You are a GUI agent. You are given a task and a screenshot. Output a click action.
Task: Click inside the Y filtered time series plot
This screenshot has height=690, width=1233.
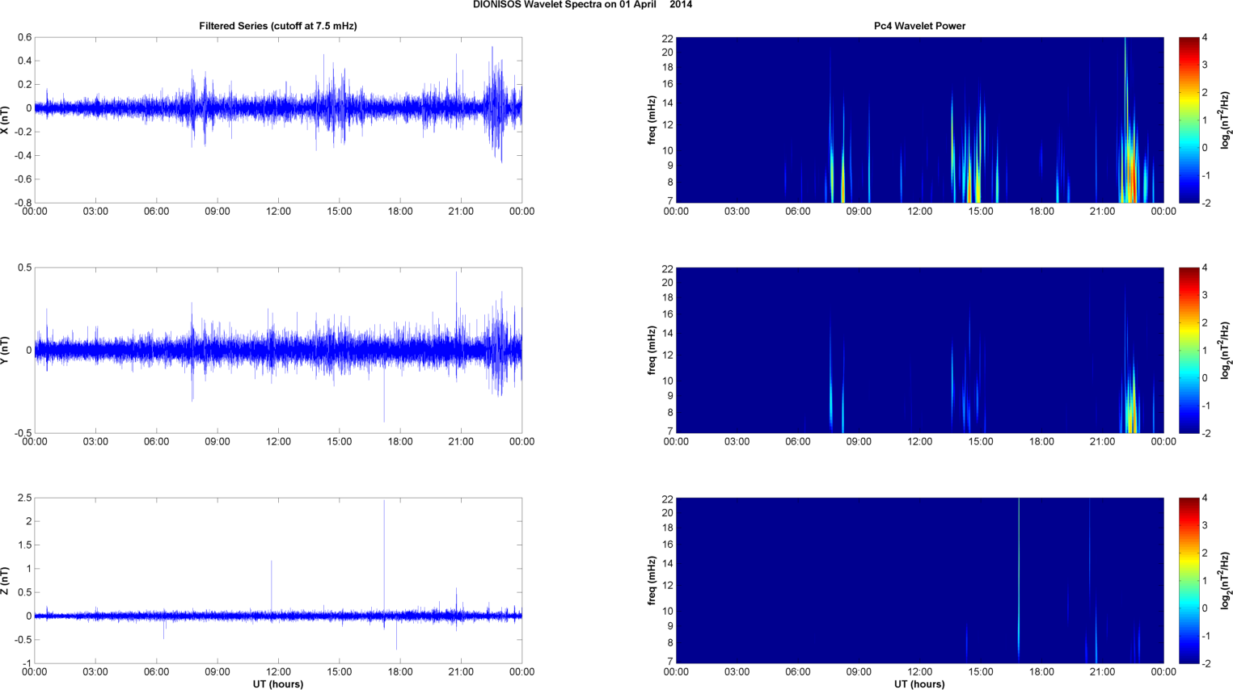click(278, 350)
